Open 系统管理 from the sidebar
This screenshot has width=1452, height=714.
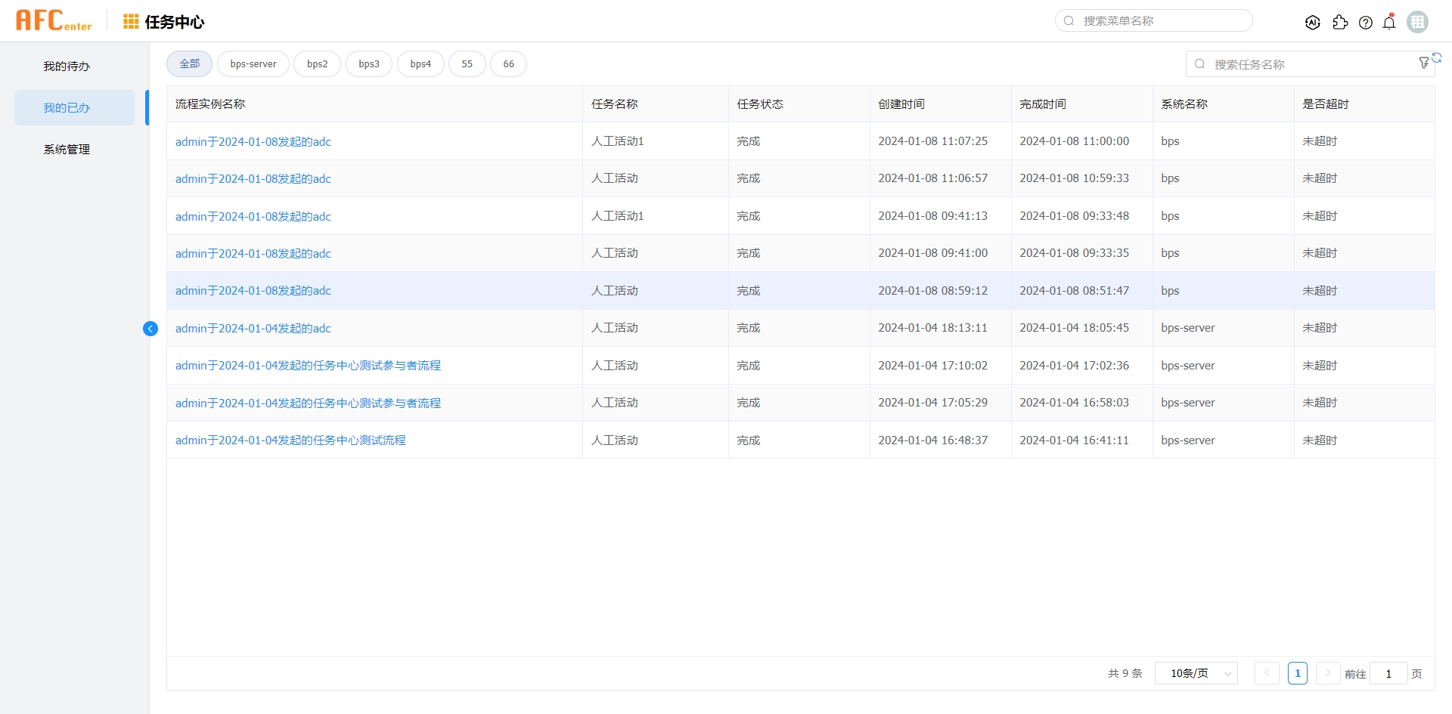(x=67, y=149)
